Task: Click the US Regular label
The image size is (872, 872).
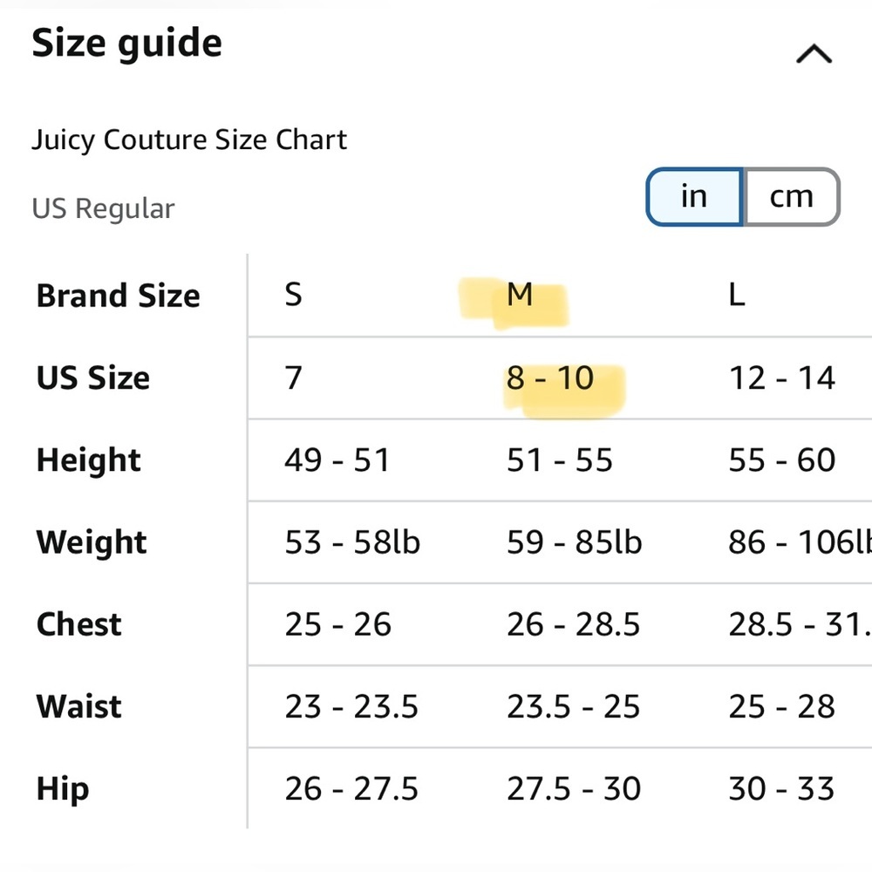Action: 103,208
